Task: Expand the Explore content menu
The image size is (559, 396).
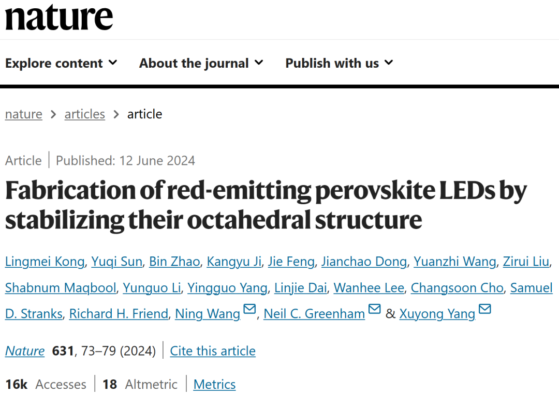Action: (x=61, y=63)
